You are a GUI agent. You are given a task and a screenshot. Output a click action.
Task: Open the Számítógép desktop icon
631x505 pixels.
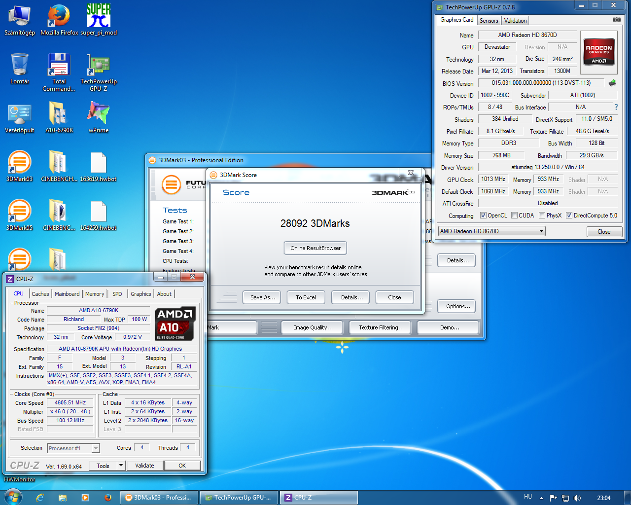[20, 20]
